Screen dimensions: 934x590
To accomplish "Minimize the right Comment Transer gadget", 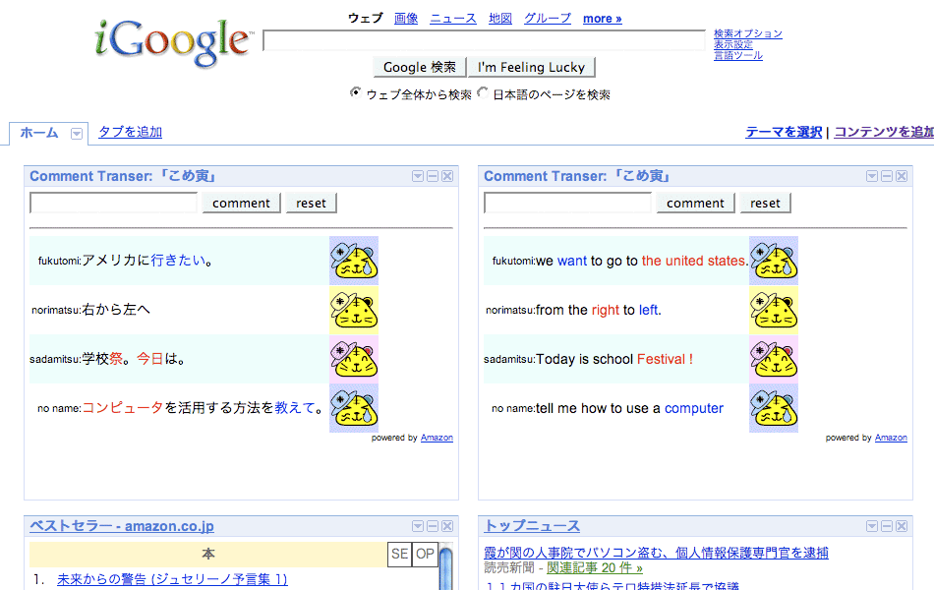I will [887, 176].
